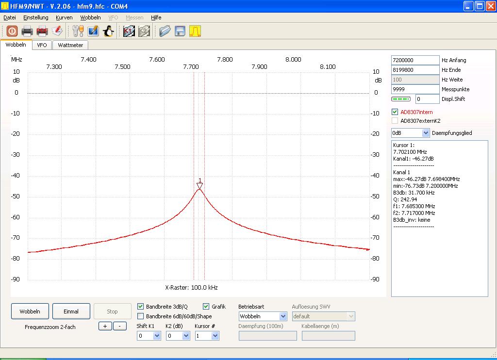497x360 pixels.
Task: Uncheck the AD8307intern channel checkbox
Action: pos(395,112)
